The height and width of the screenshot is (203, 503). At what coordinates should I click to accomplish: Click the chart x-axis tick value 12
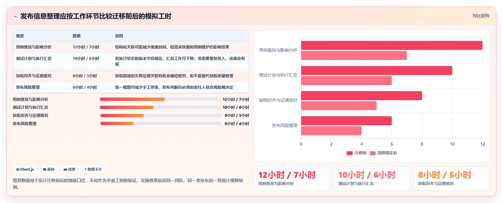(x=482, y=144)
